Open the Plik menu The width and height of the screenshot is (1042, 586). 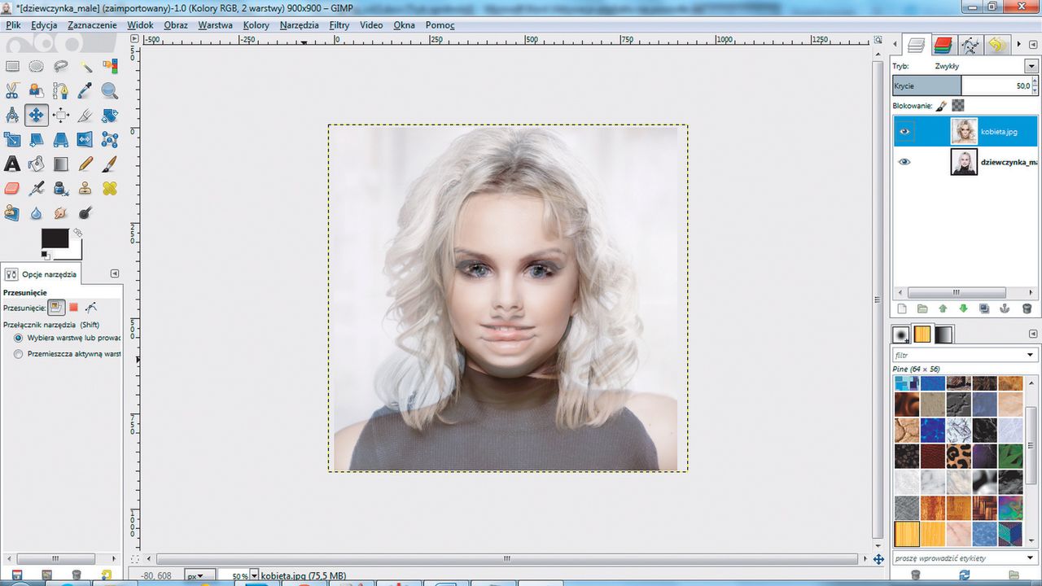13,25
